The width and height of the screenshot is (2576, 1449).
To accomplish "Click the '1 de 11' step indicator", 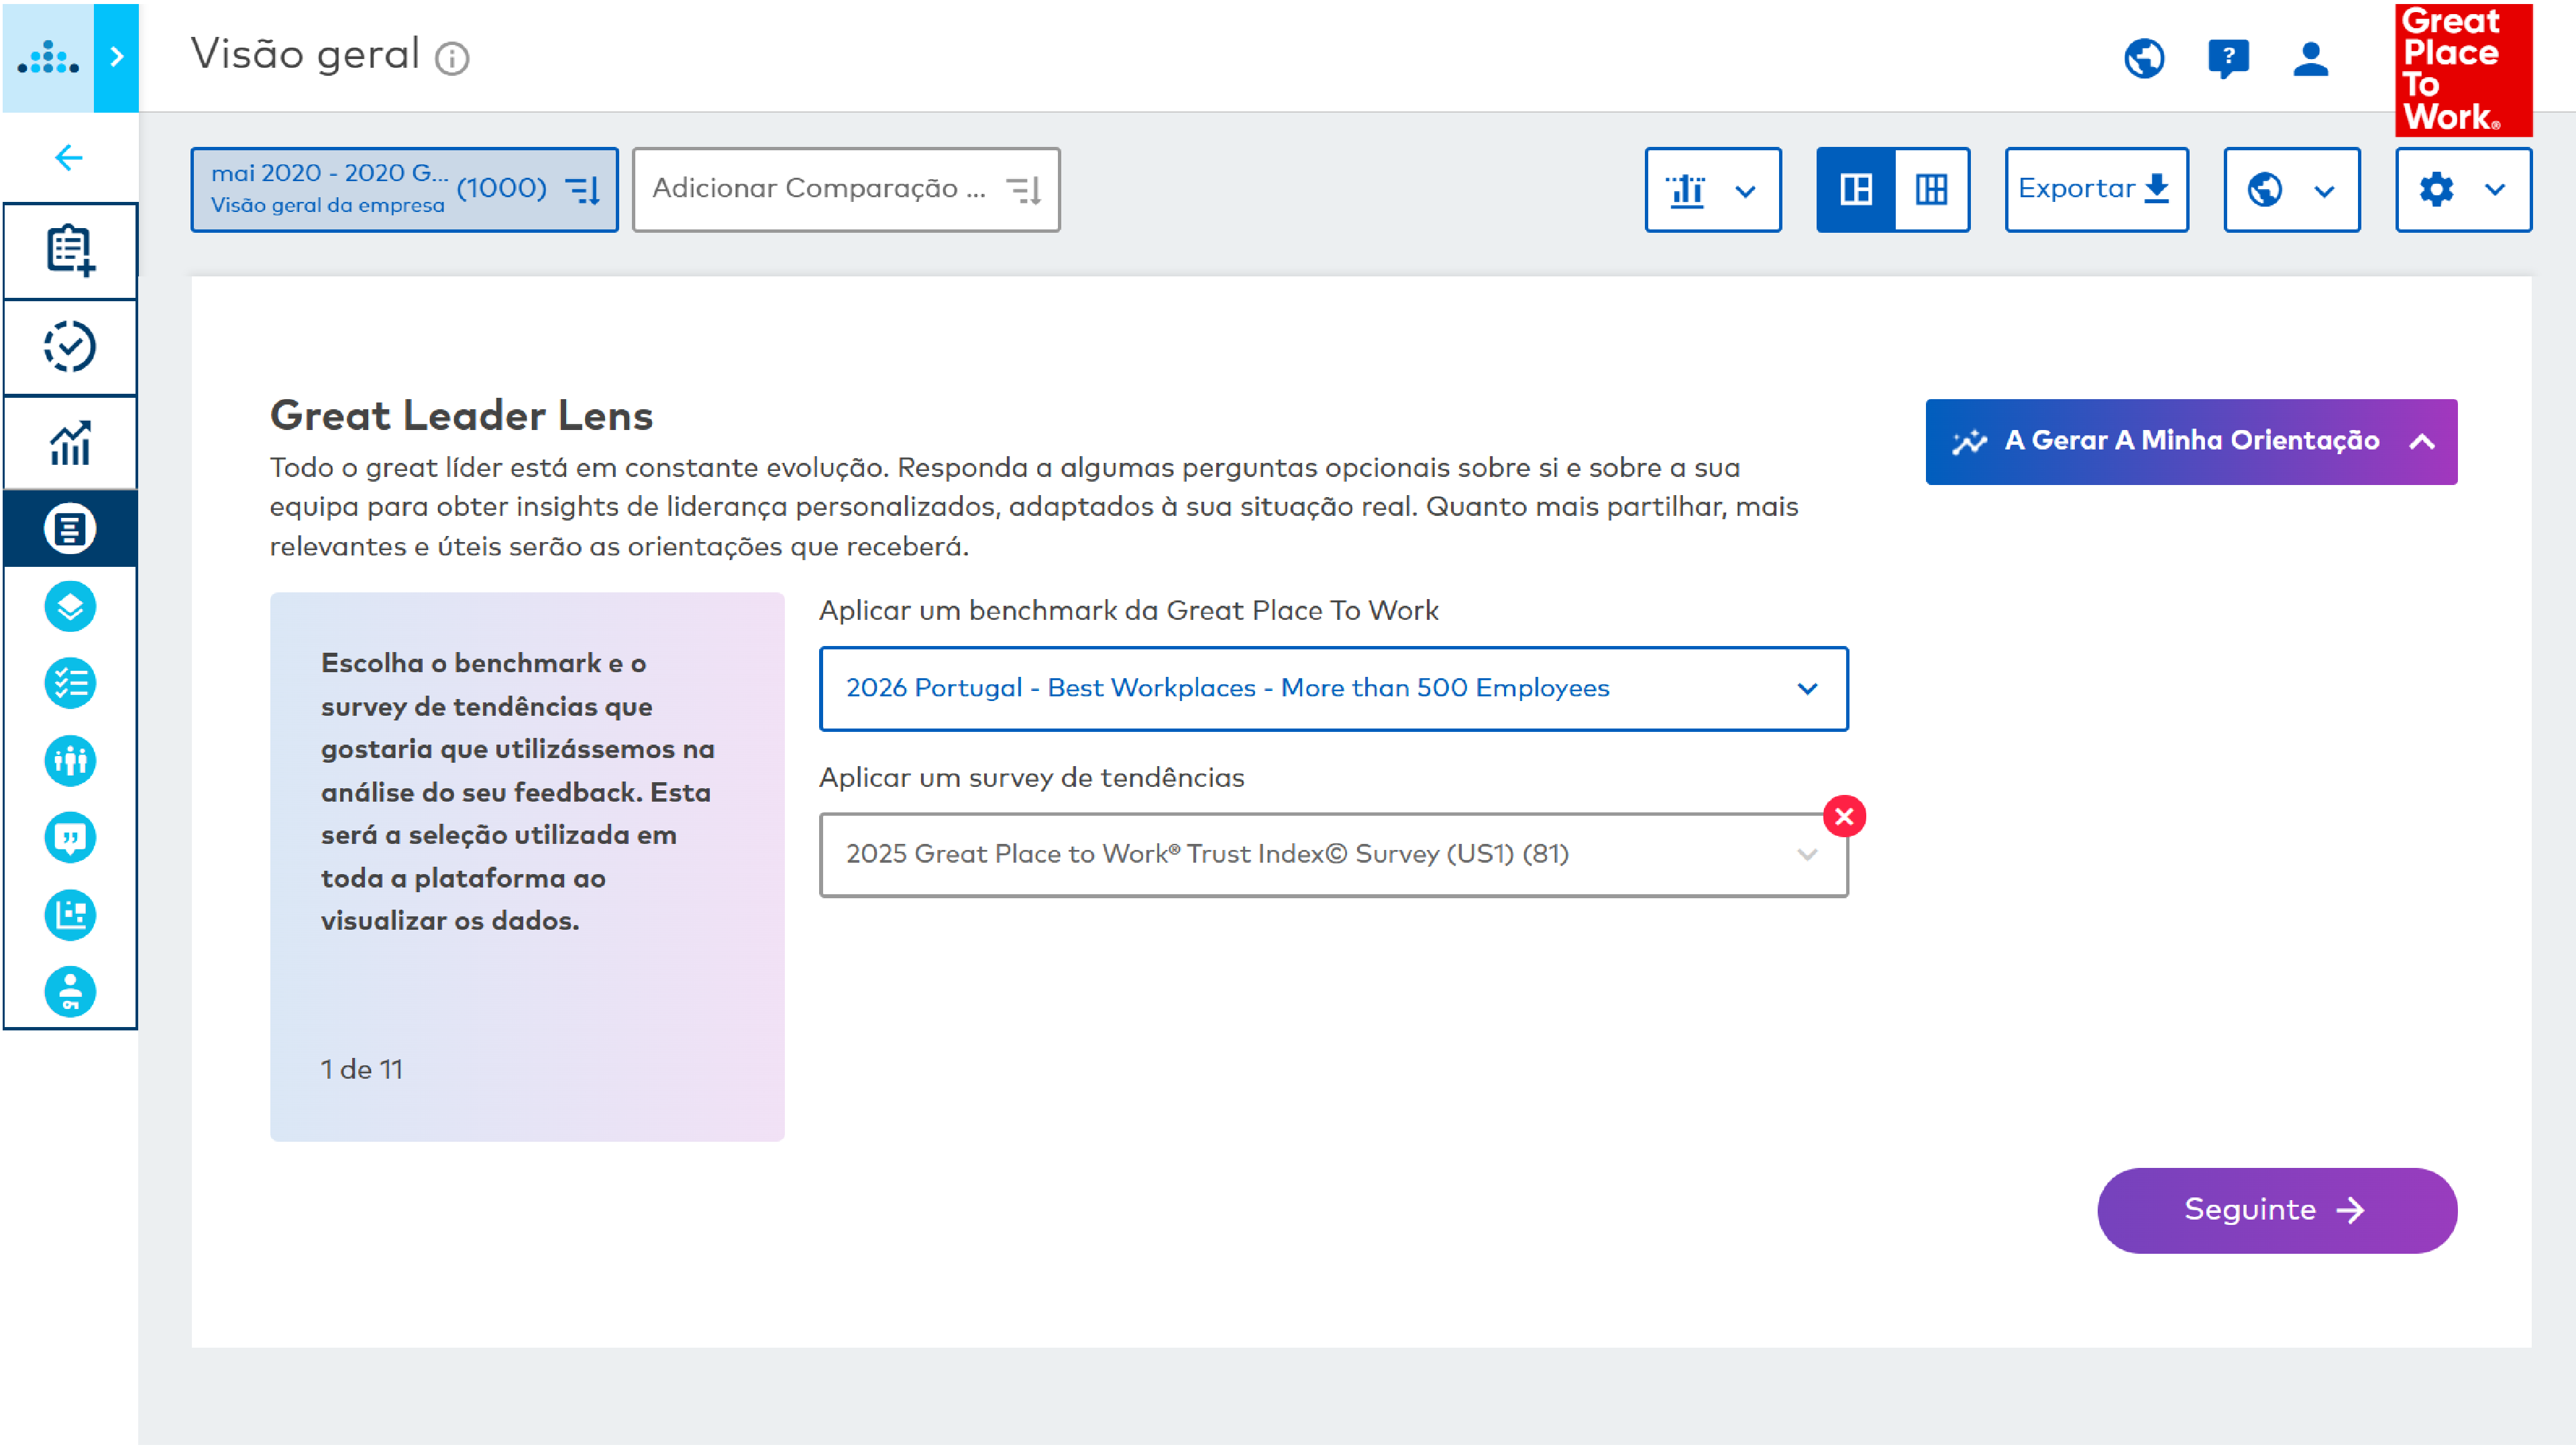I will [x=362, y=1069].
